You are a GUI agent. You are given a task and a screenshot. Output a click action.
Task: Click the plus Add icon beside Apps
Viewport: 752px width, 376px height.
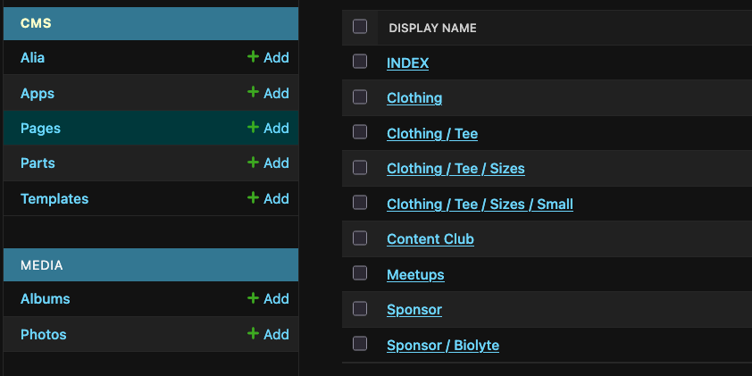click(x=253, y=92)
